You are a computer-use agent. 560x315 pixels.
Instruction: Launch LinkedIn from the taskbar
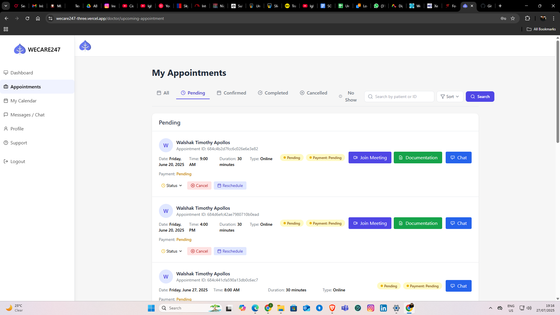point(383,308)
